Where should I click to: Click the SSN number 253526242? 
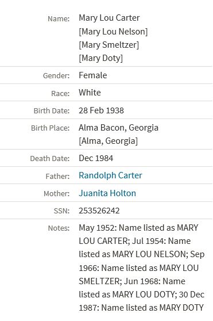(99, 211)
